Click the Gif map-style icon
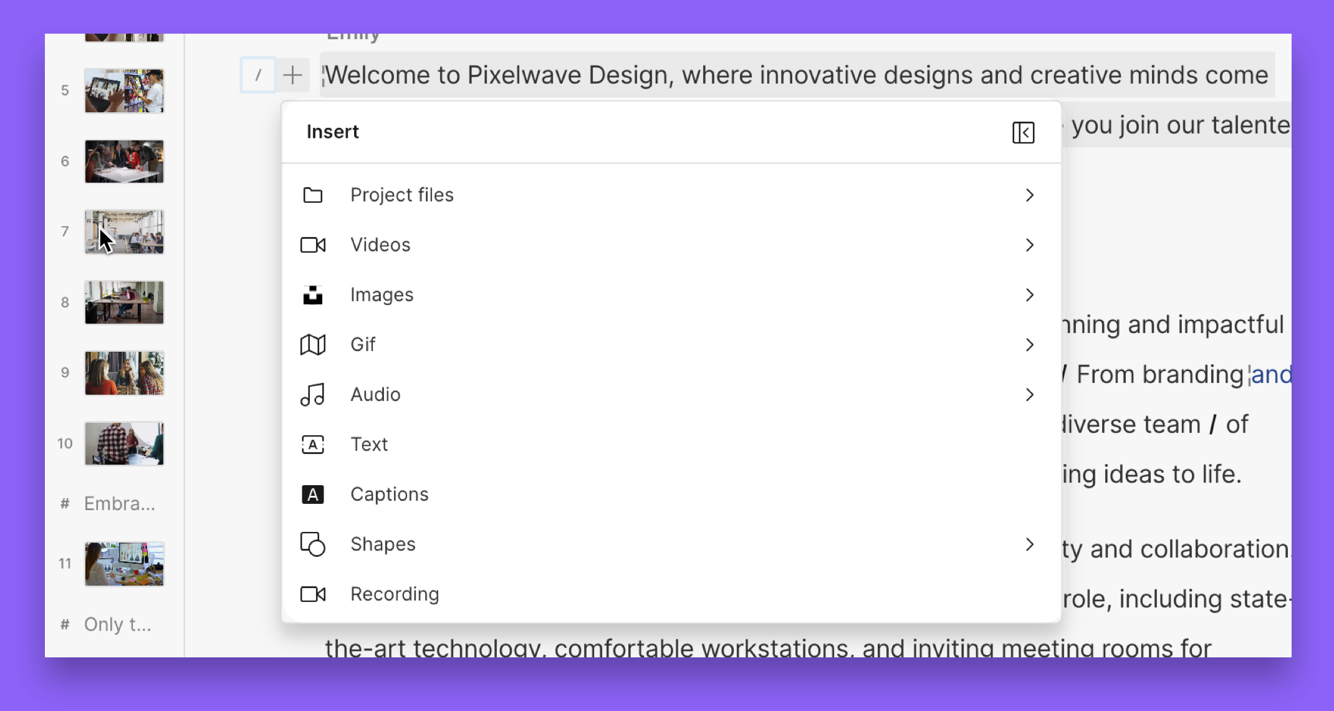Viewport: 1334px width, 711px height. coord(313,345)
